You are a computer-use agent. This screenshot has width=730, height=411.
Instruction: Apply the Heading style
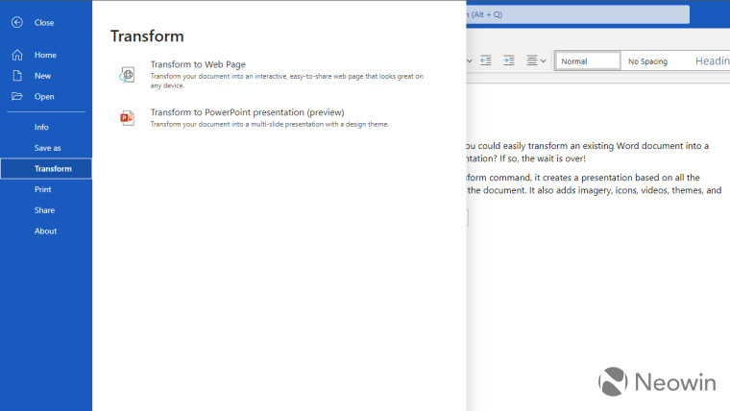(x=713, y=60)
